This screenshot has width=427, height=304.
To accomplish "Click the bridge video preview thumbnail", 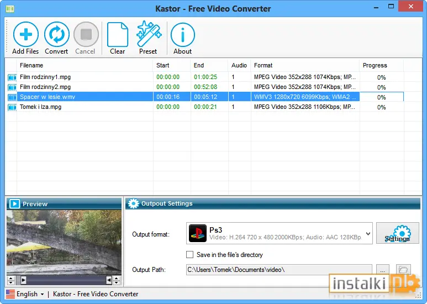I will coord(64,242).
